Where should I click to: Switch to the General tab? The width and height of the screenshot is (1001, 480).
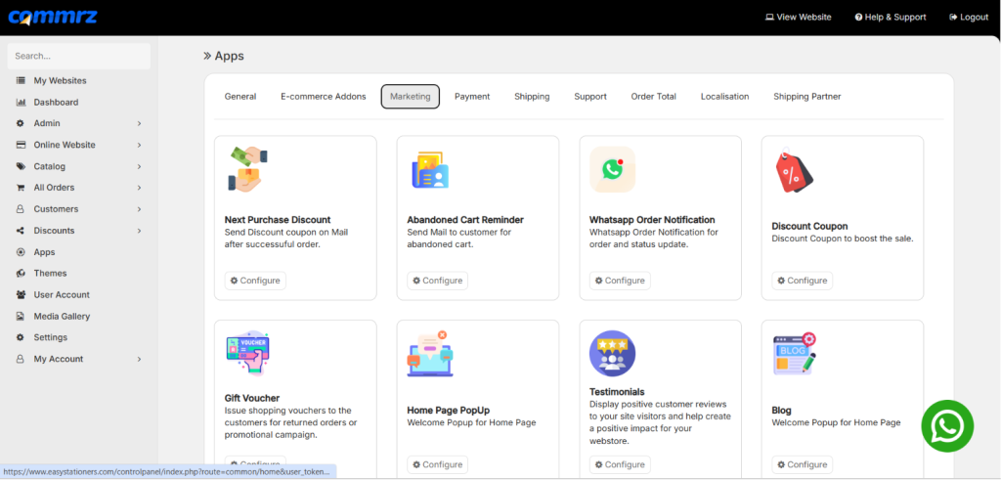point(240,97)
